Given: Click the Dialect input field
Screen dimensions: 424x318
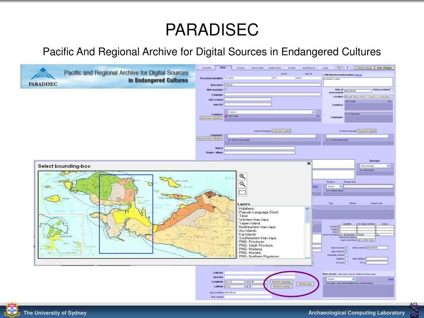Looking at the screenshot, I should [x=260, y=148].
